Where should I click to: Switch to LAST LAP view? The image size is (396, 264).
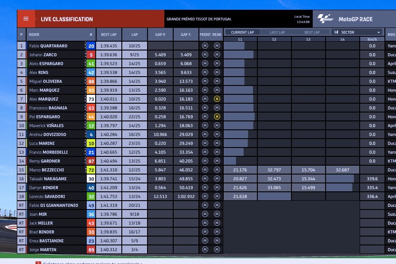pos(277,32)
